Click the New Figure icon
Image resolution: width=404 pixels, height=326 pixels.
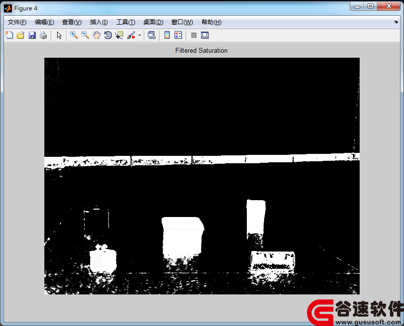(9, 35)
